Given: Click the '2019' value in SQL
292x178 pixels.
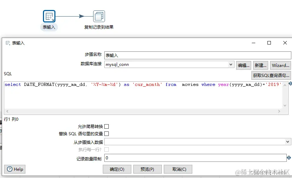Looking at the screenshot, I should pos(273,85).
